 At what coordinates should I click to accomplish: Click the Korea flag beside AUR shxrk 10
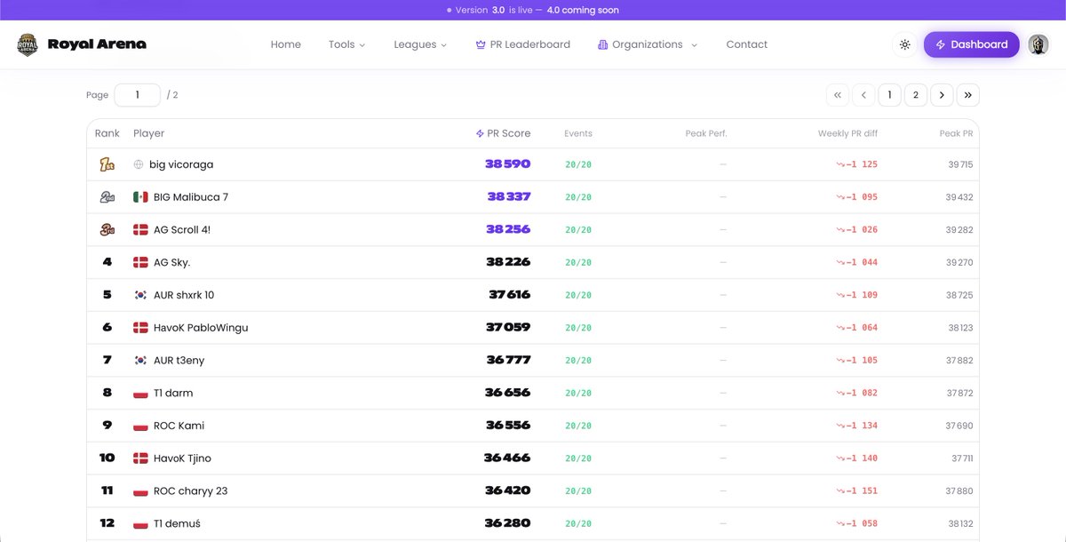140,295
